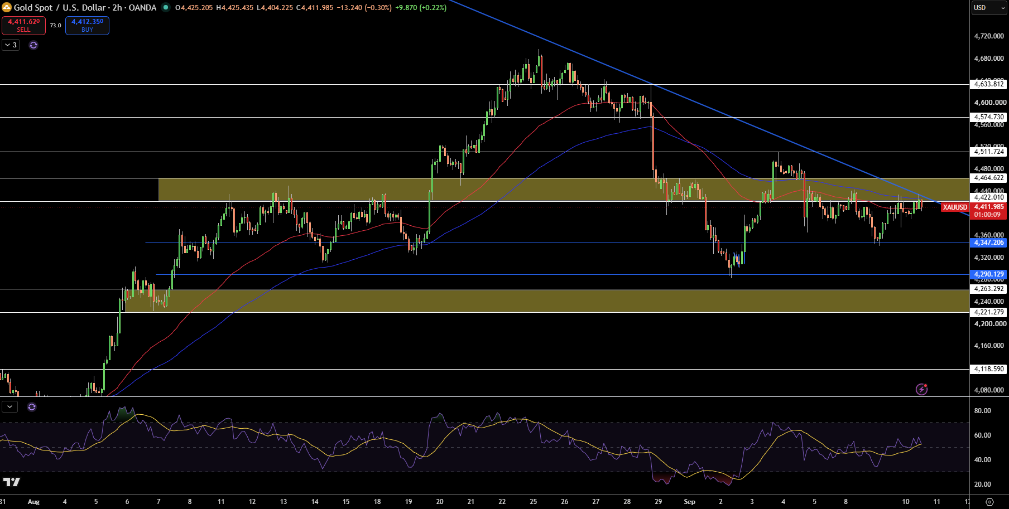Viewport: 1009px width, 509px height.
Task: Select the 4,221.279 price level label
Action: tap(989, 312)
